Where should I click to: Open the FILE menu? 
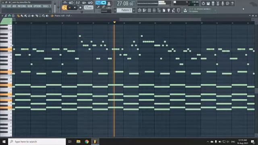click(x=4, y=6)
